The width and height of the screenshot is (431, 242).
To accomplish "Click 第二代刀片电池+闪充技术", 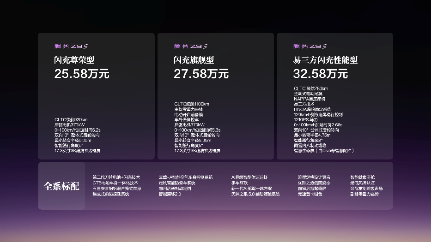I will [116, 177].
